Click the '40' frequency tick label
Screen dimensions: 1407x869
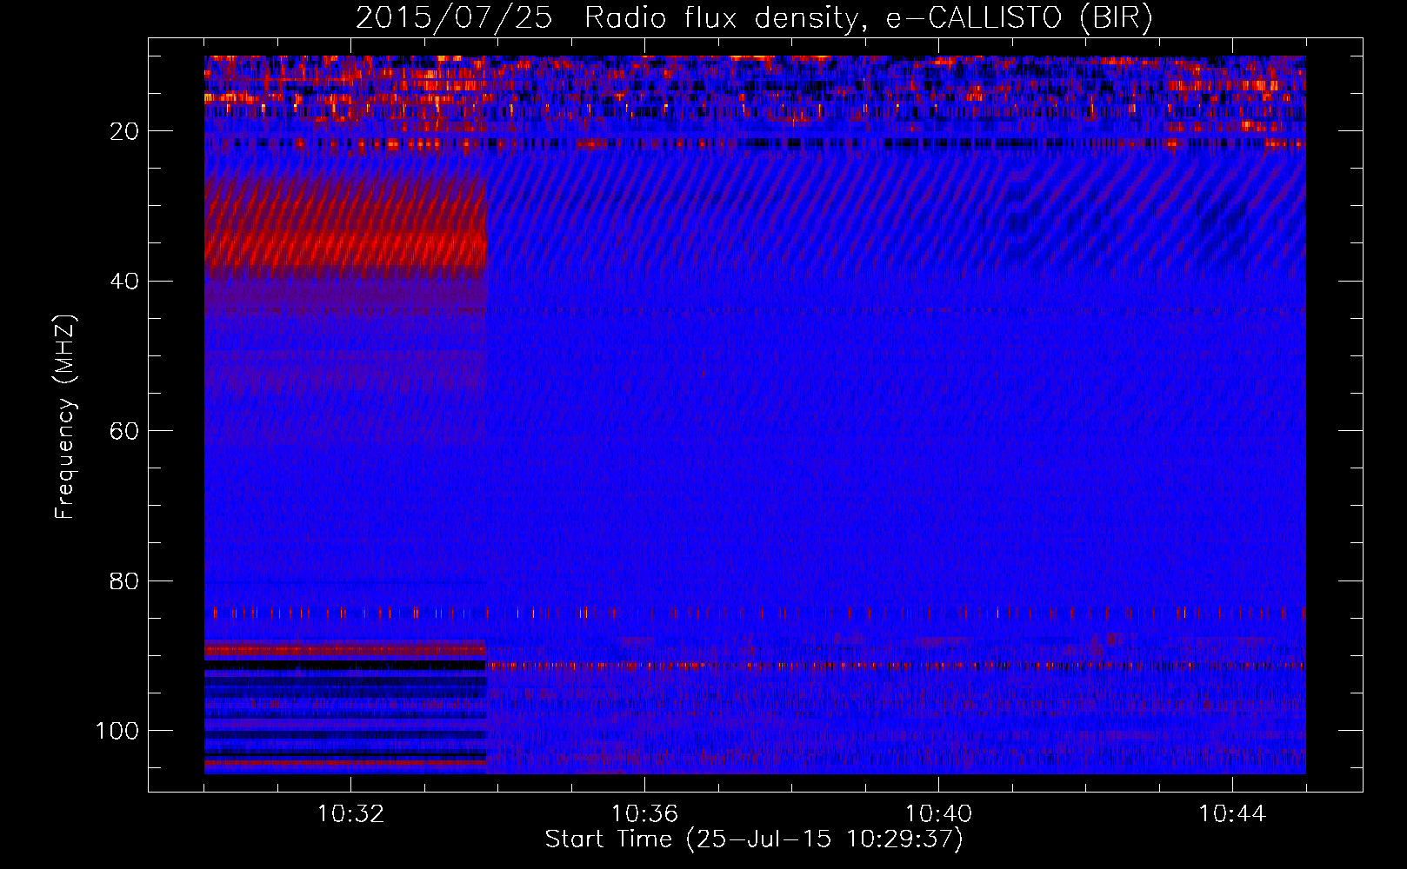click(125, 282)
